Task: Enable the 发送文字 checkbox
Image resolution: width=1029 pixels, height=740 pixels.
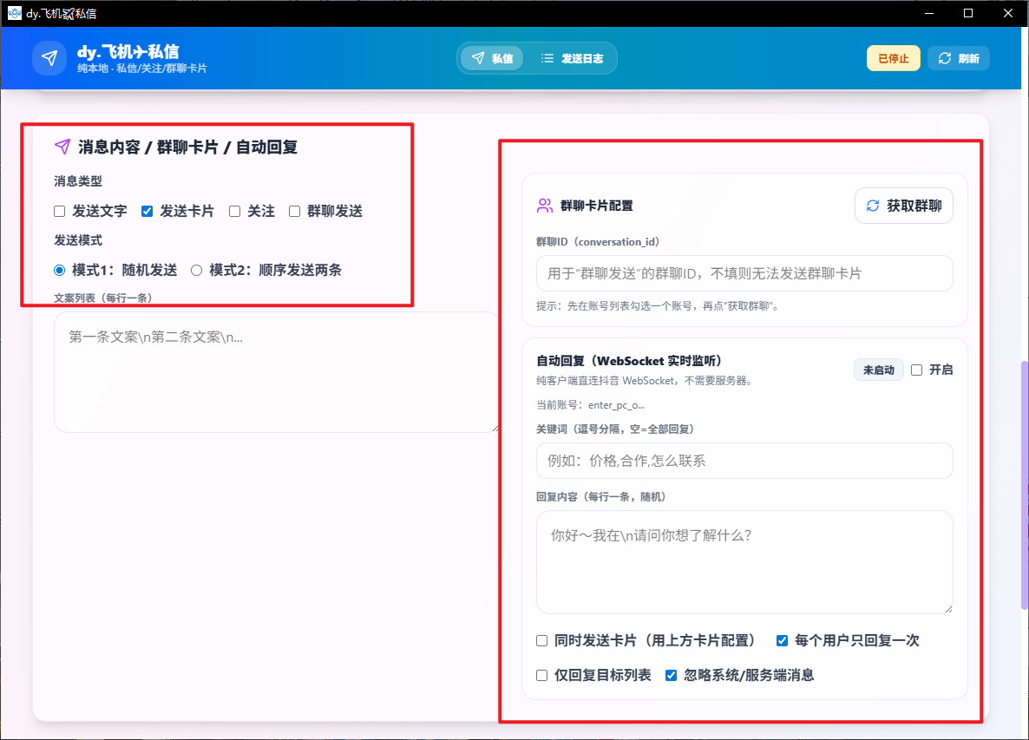Action: click(x=60, y=211)
